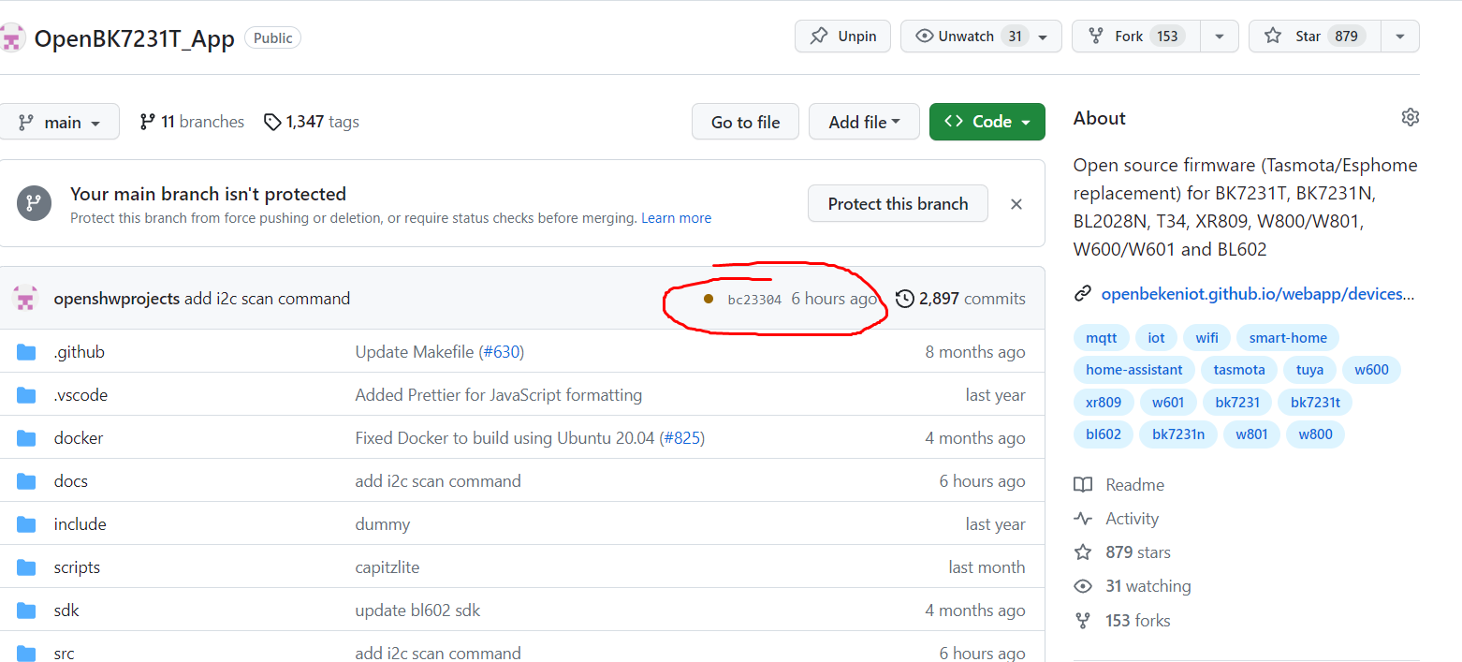Click the eye icon on Unwatch button

coord(925,37)
